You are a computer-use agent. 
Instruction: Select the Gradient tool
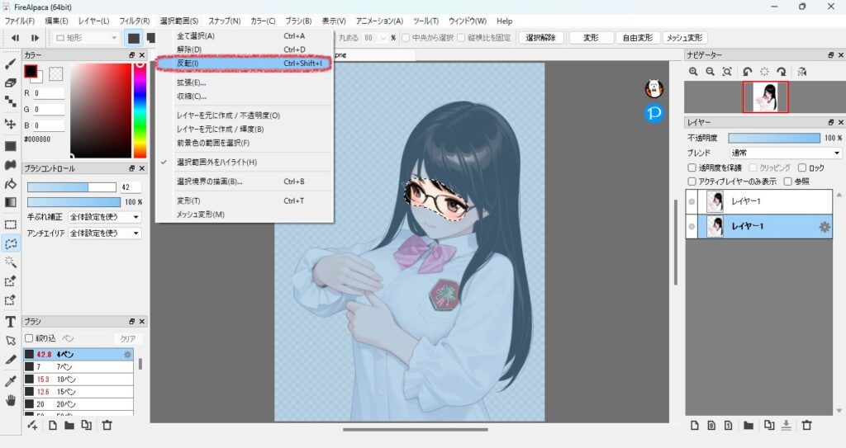10,202
